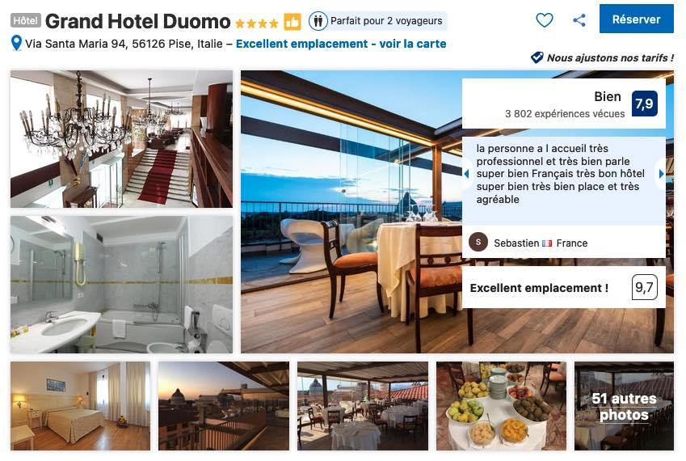The width and height of the screenshot is (686, 461).
Task: Click the price tag checkmark icon
Action: (537, 57)
